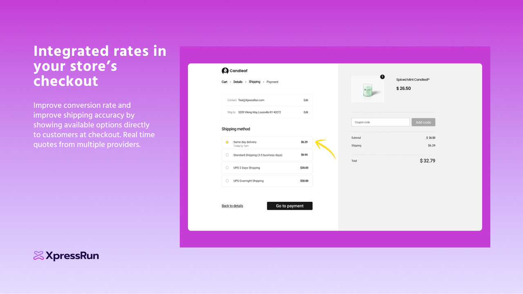Click the $20.00 UPS 2 Days price
Image resolution: width=523 pixels, height=294 pixels.
pyautogui.click(x=304, y=168)
